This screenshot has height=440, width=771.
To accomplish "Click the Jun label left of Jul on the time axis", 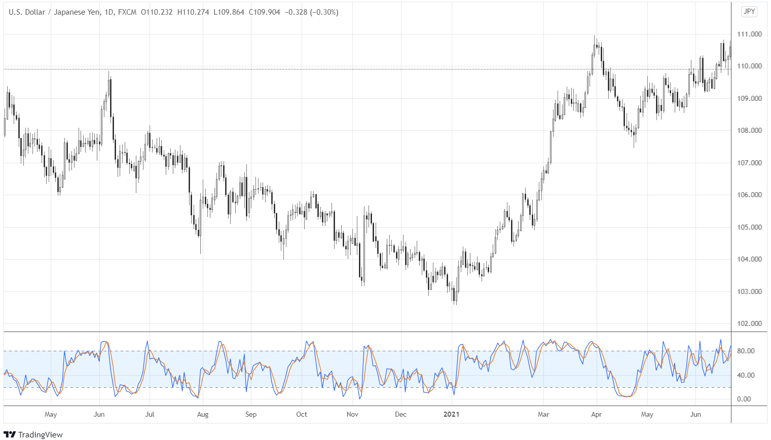I will pos(99,414).
